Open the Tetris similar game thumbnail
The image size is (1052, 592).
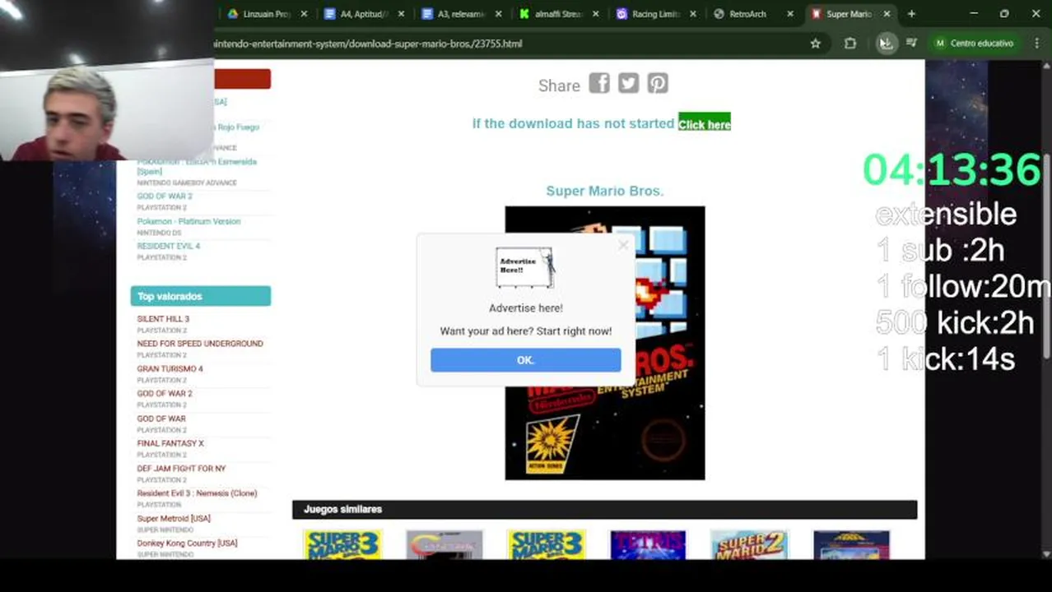coord(648,545)
